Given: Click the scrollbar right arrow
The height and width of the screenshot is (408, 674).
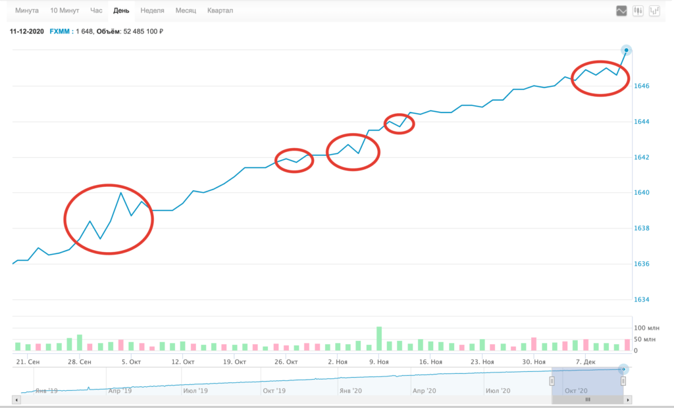Looking at the screenshot, I should (628, 399).
